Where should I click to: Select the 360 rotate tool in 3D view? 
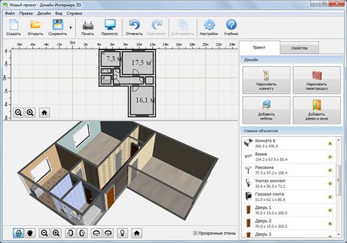tap(19, 233)
